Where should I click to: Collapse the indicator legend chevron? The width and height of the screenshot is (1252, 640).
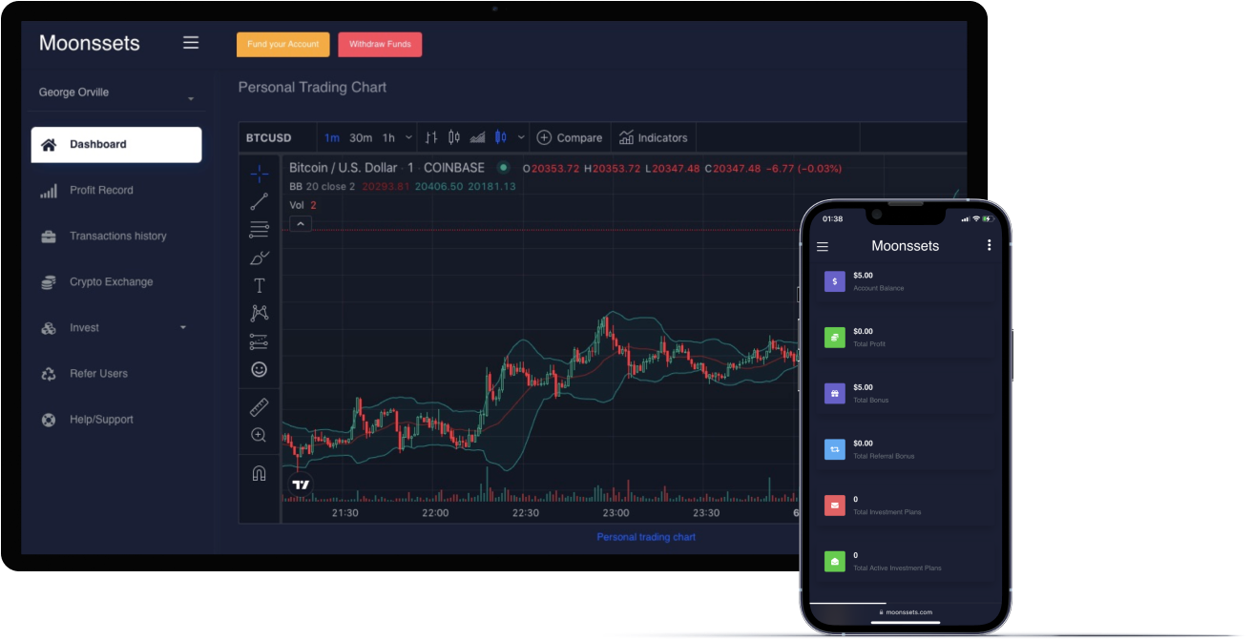pos(300,224)
